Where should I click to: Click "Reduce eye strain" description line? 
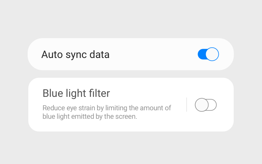(x=107, y=108)
